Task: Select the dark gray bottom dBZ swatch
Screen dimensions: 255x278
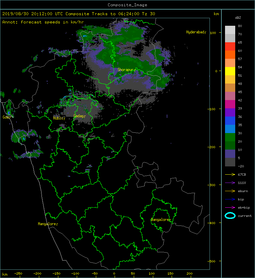Action: pyautogui.click(x=230, y=162)
